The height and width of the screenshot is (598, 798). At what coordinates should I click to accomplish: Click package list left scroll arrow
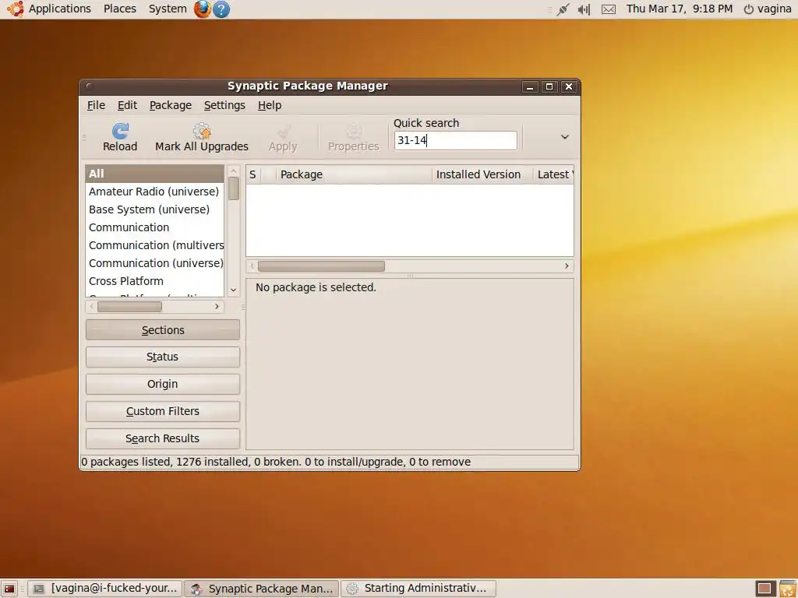[x=252, y=266]
